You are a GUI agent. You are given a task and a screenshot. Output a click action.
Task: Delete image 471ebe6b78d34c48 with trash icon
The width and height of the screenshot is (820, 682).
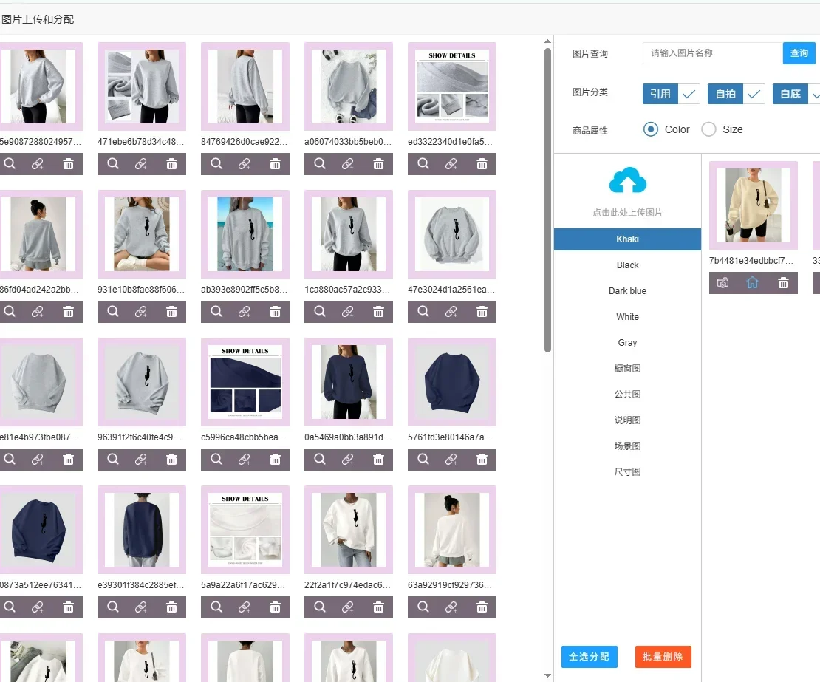point(171,164)
